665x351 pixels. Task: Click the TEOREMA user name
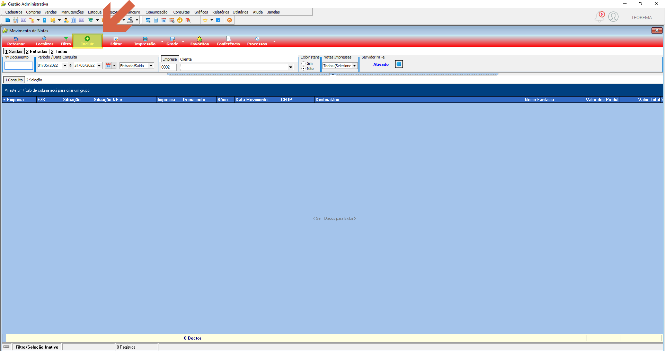tap(641, 17)
